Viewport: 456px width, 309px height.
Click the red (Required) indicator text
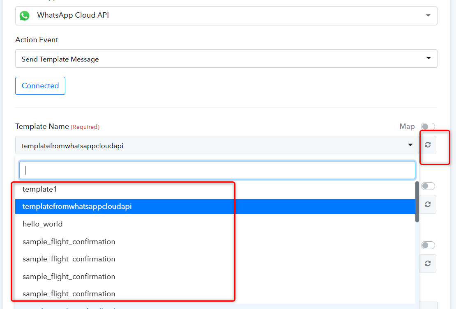85,127
